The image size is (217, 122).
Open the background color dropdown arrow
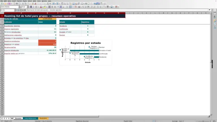[47, 7]
